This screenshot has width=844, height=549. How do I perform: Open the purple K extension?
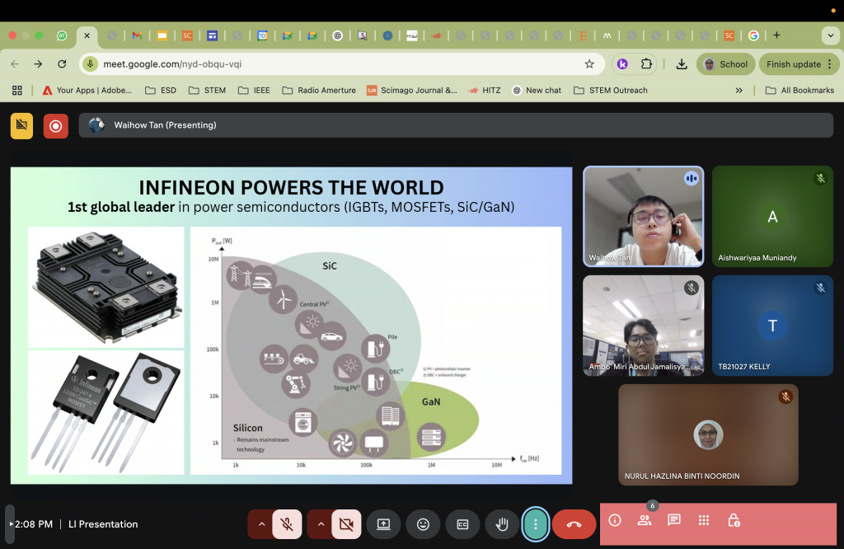coord(622,64)
